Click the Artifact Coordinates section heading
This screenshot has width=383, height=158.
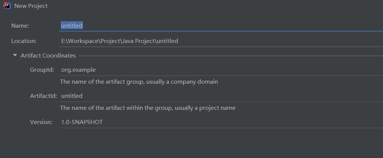tap(48, 55)
